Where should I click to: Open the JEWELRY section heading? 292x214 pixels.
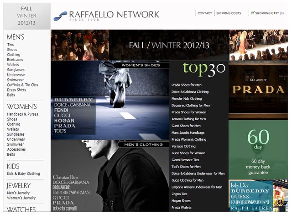tap(18, 186)
